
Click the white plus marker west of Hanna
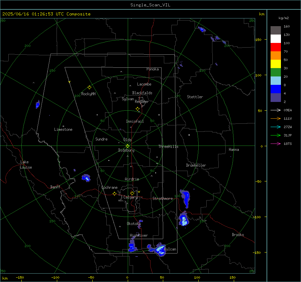(x=189, y=135)
